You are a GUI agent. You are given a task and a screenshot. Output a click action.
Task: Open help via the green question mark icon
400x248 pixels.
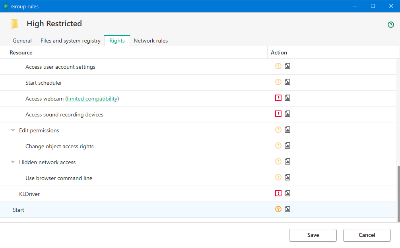[391, 25]
